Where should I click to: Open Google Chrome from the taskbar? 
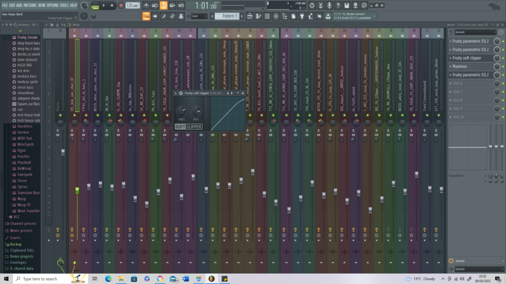point(160,279)
